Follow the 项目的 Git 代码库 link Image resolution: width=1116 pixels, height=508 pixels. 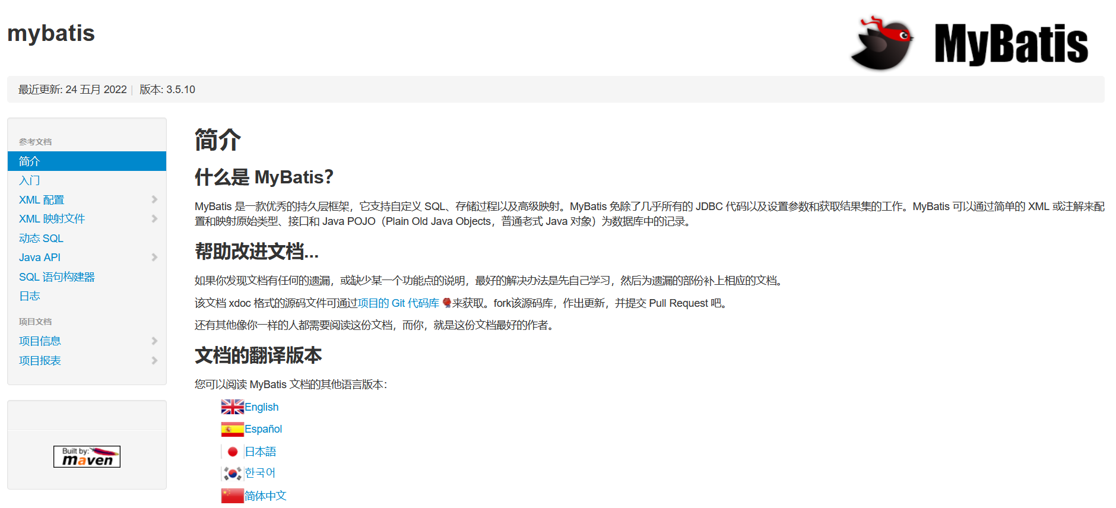pos(398,303)
